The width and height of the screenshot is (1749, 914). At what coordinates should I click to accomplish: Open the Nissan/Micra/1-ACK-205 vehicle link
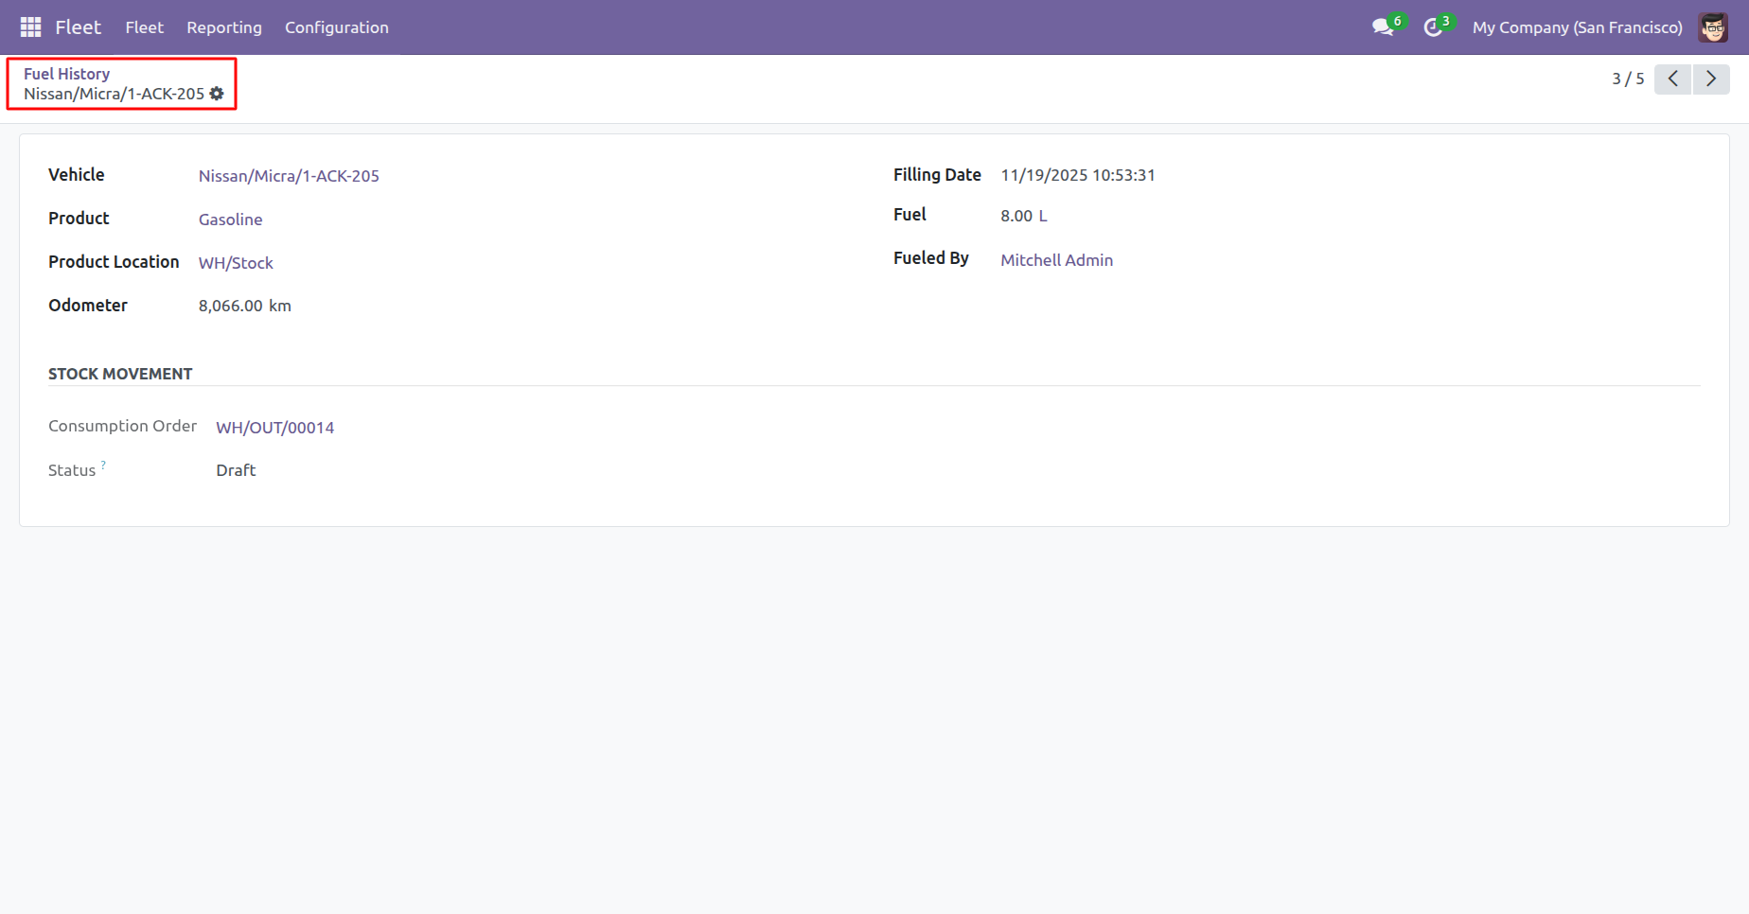(289, 176)
